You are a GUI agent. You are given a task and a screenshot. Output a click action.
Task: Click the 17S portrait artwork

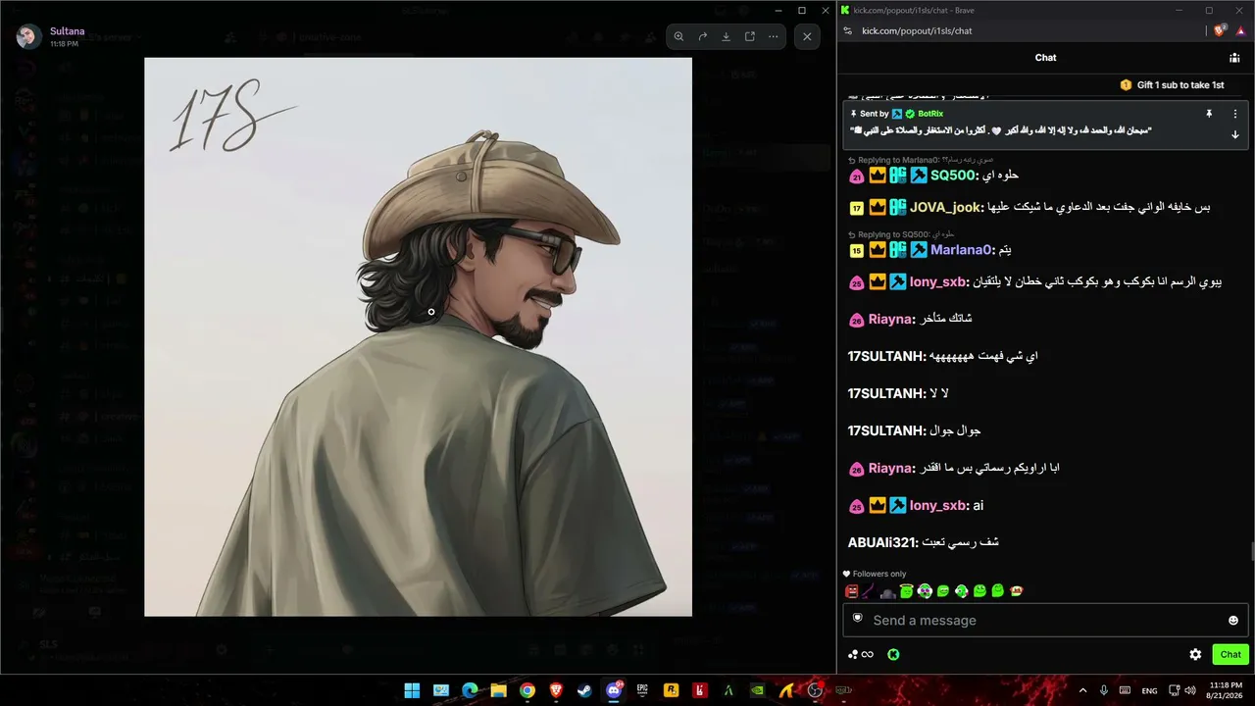418,336
